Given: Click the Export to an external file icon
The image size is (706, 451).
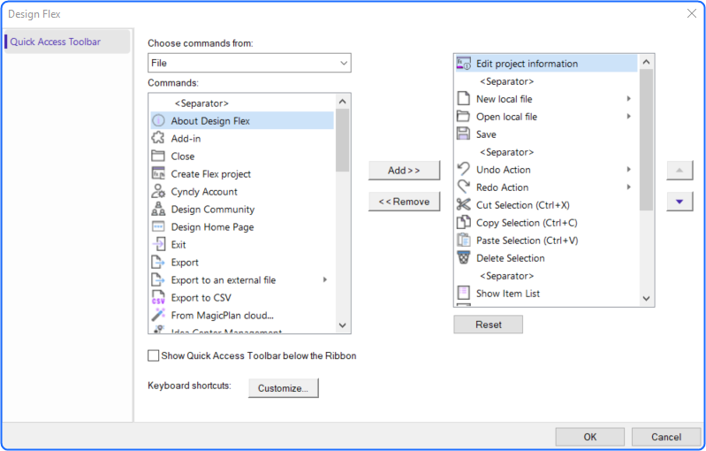Looking at the screenshot, I should coord(158,279).
